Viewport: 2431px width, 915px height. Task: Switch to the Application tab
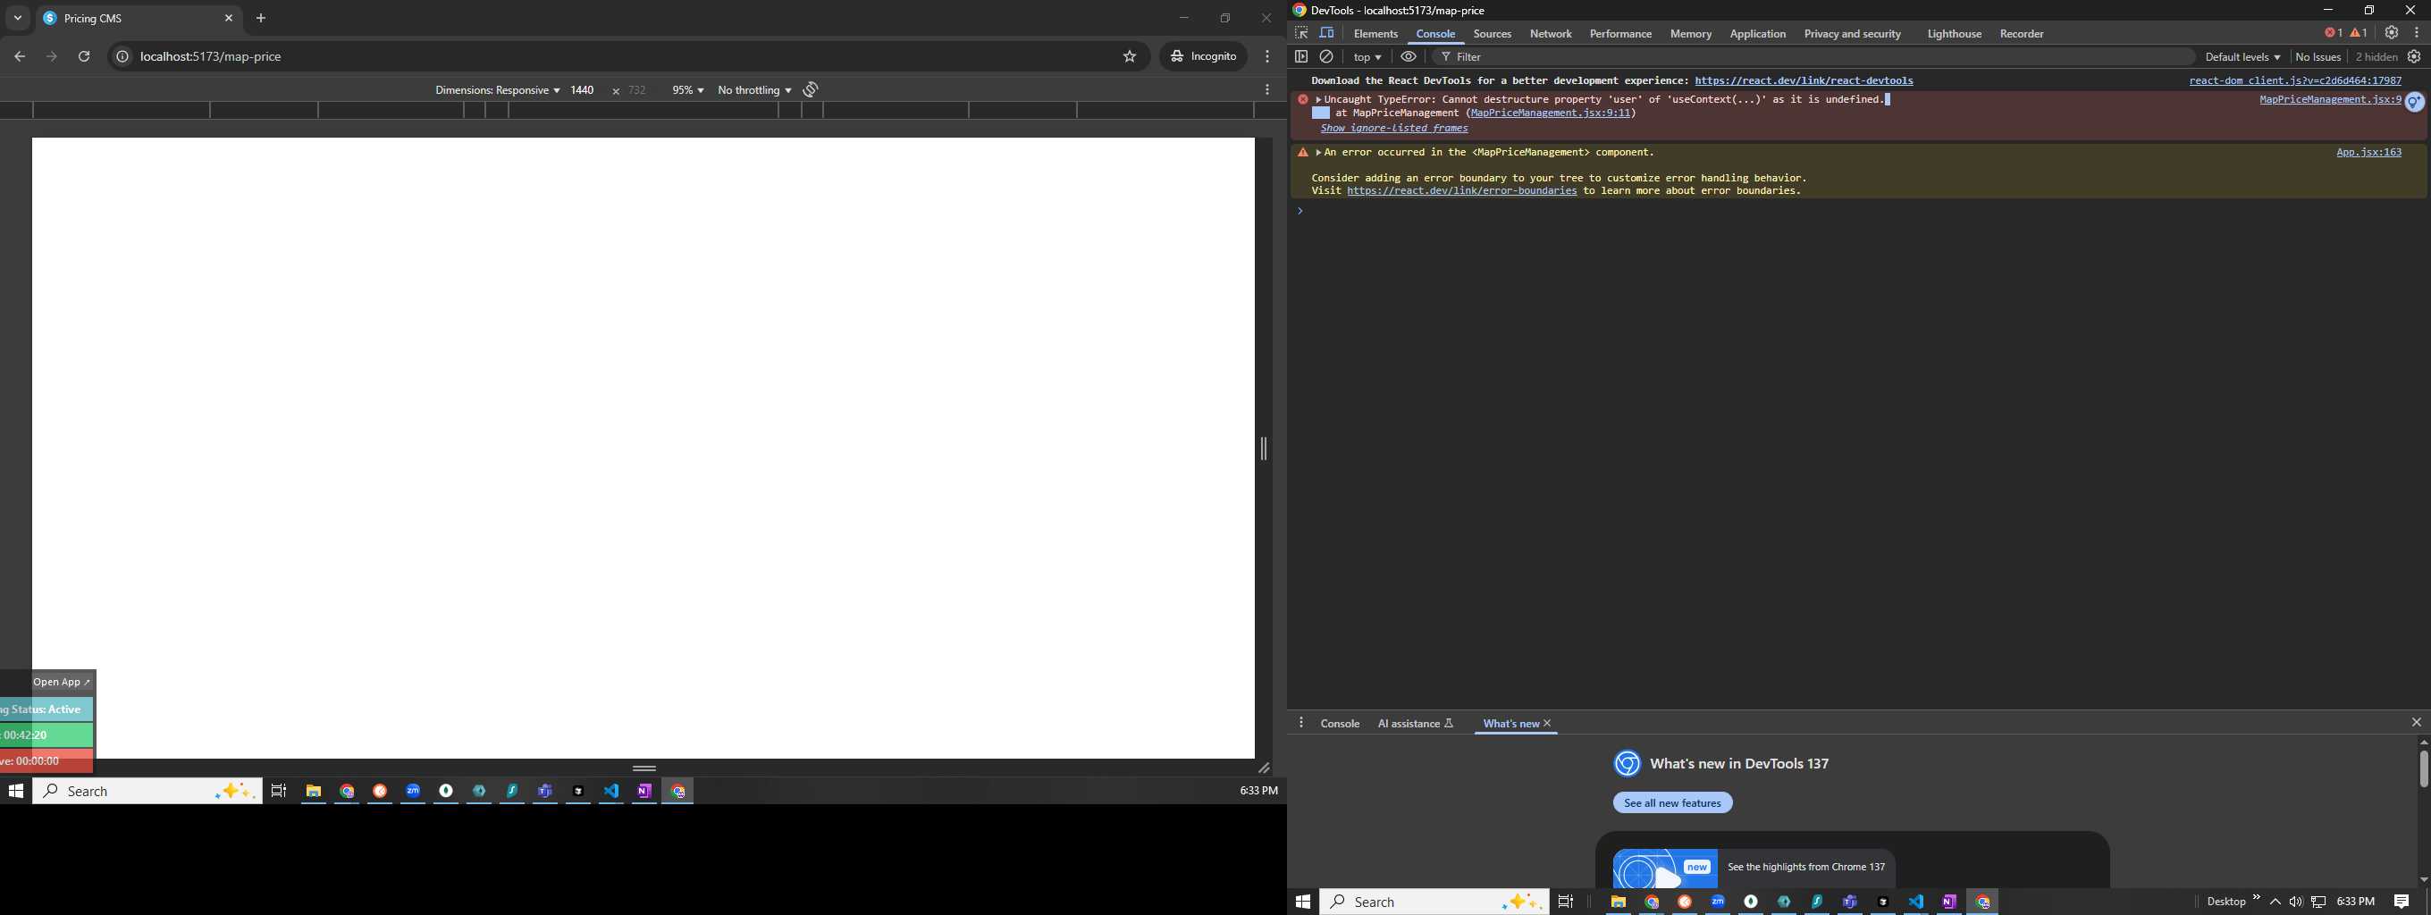pyautogui.click(x=1757, y=34)
